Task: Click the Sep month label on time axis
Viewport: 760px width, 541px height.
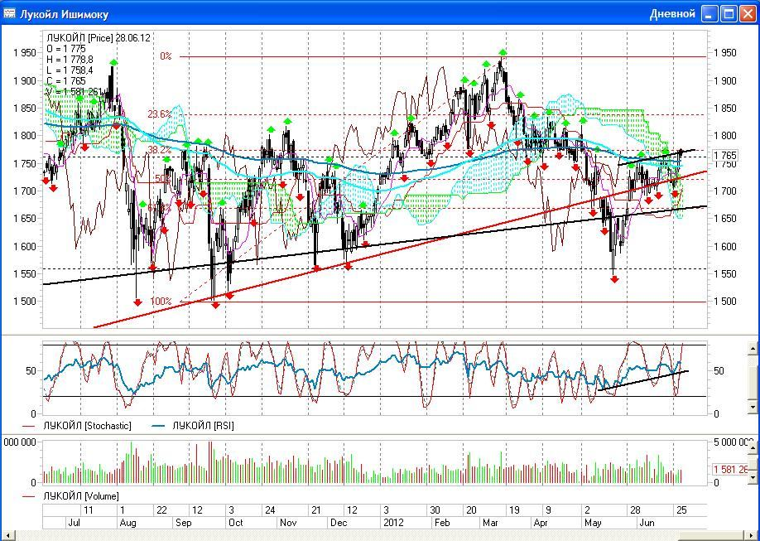Action: (184, 523)
